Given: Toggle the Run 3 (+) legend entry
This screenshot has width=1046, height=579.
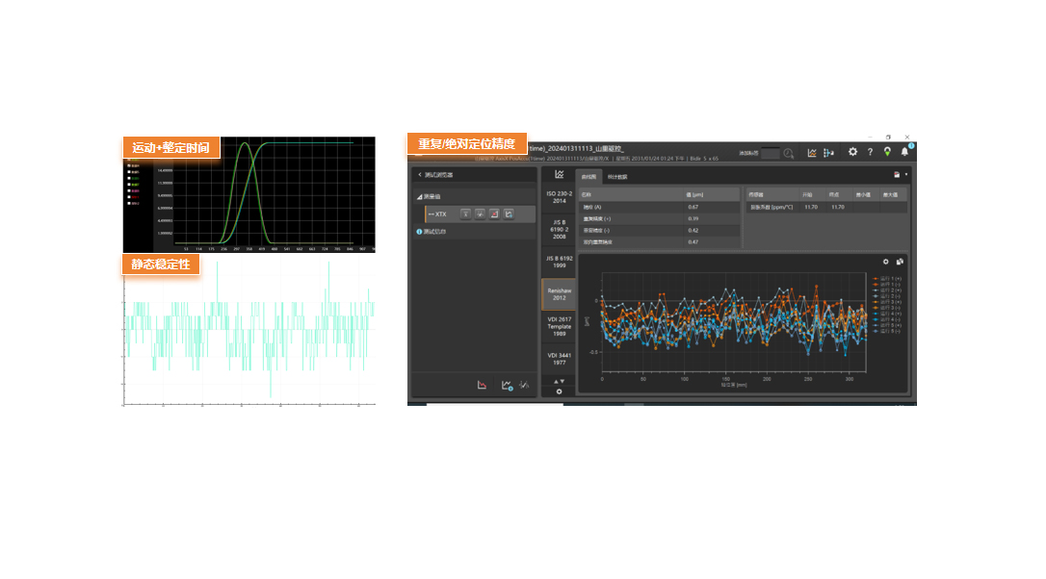Looking at the screenshot, I should pos(887,303).
